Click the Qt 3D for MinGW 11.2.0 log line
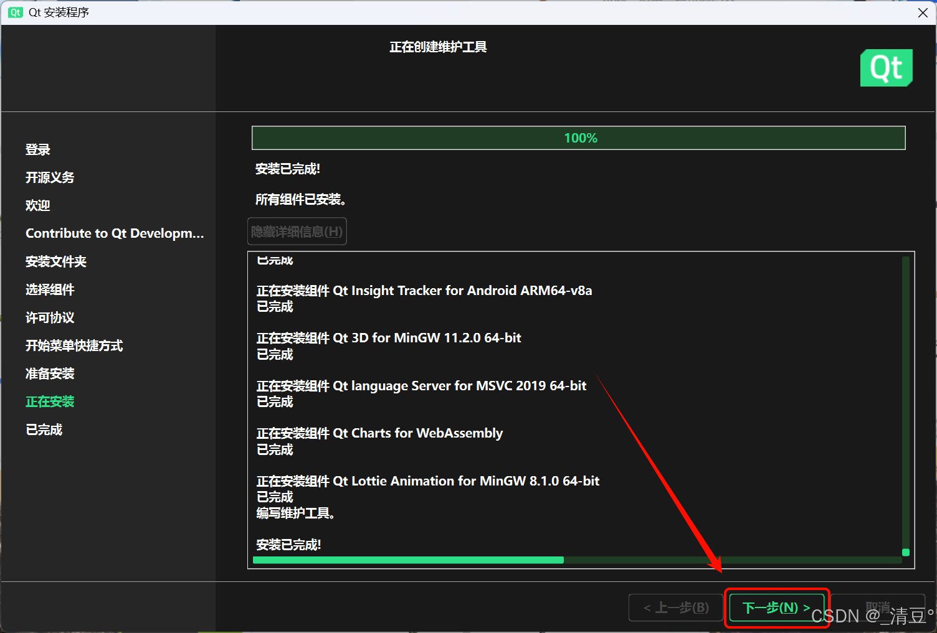The height and width of the screenshot is (633, 937). pyautogui.click(x=389, y=338)
